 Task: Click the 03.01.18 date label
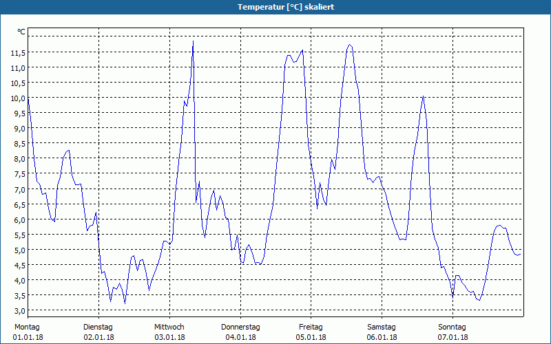169,337
